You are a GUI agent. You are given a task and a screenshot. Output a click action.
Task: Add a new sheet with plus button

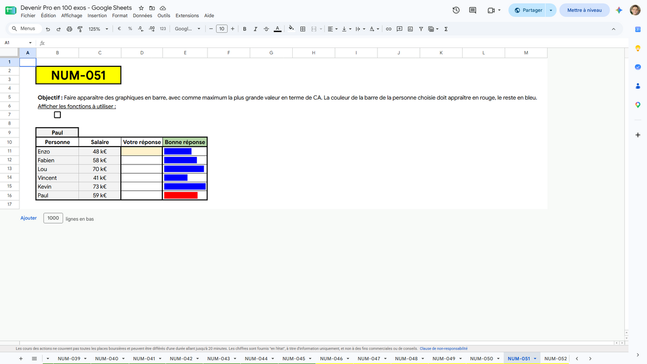20,359
